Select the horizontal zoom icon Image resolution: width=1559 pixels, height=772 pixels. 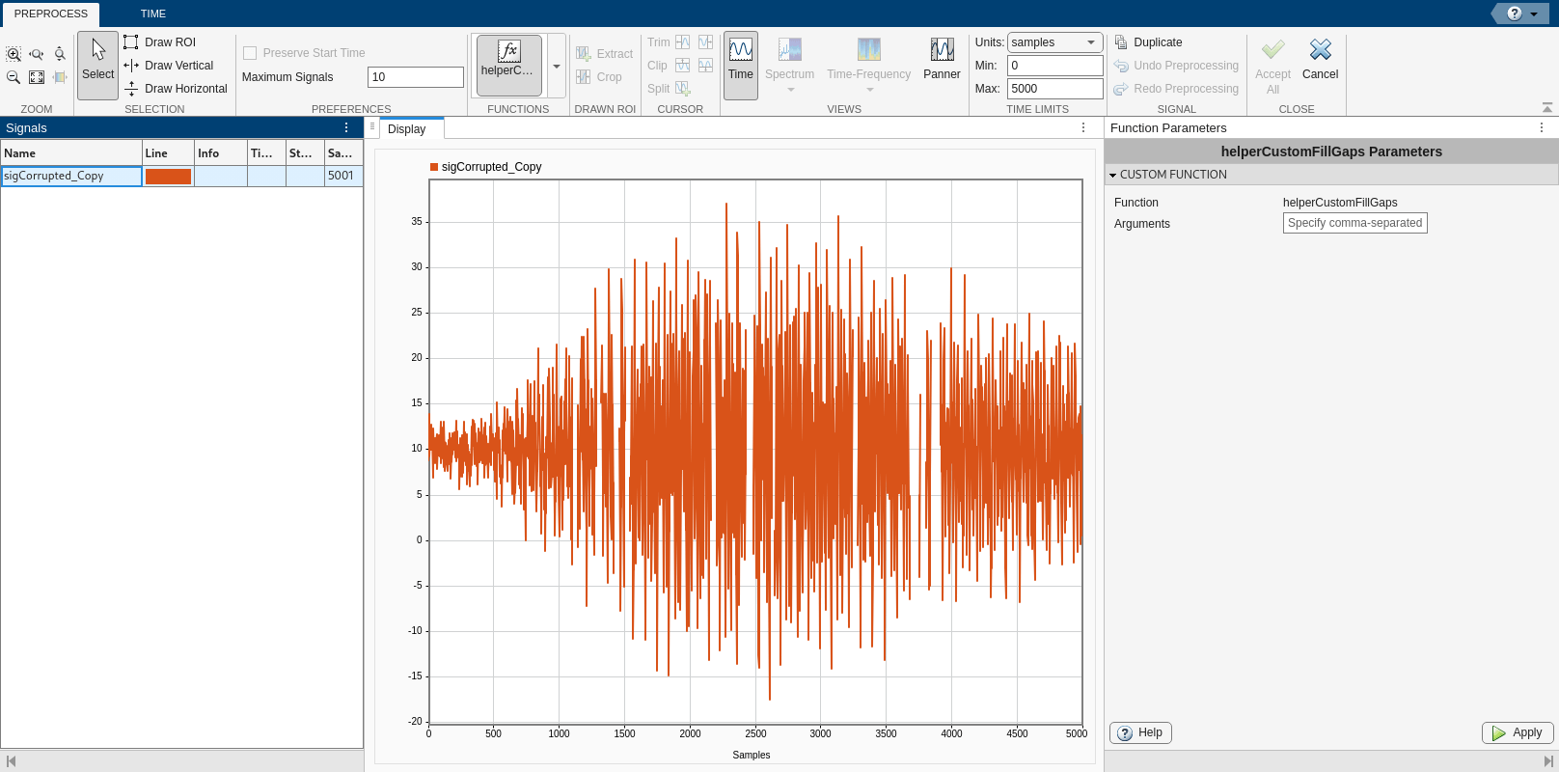[37, 54]
